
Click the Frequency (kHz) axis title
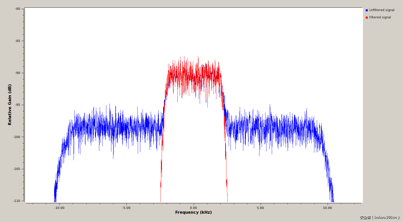(x=193, y=212)
